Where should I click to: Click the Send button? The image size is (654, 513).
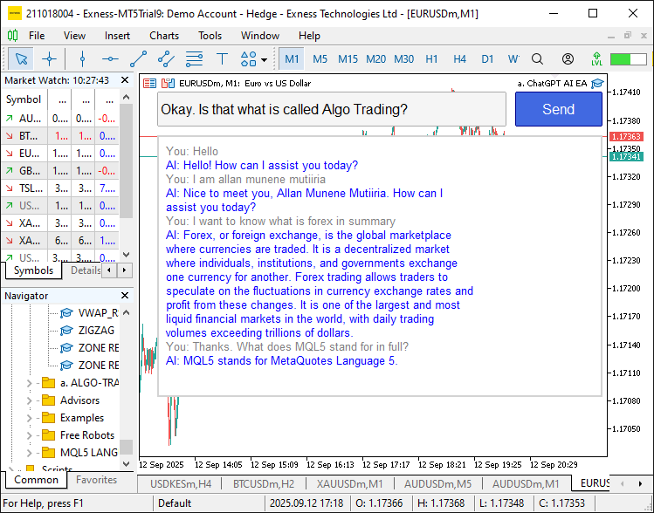tap(559, 109)
